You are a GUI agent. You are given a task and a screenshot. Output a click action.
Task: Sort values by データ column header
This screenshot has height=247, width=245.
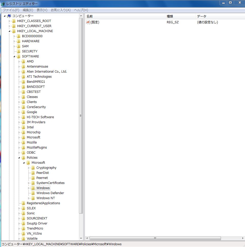(220, 16)
